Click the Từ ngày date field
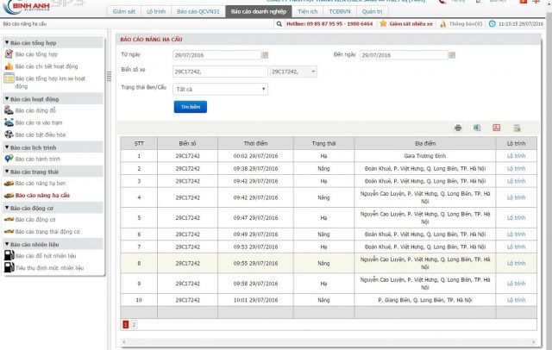 tap(216, 54)
